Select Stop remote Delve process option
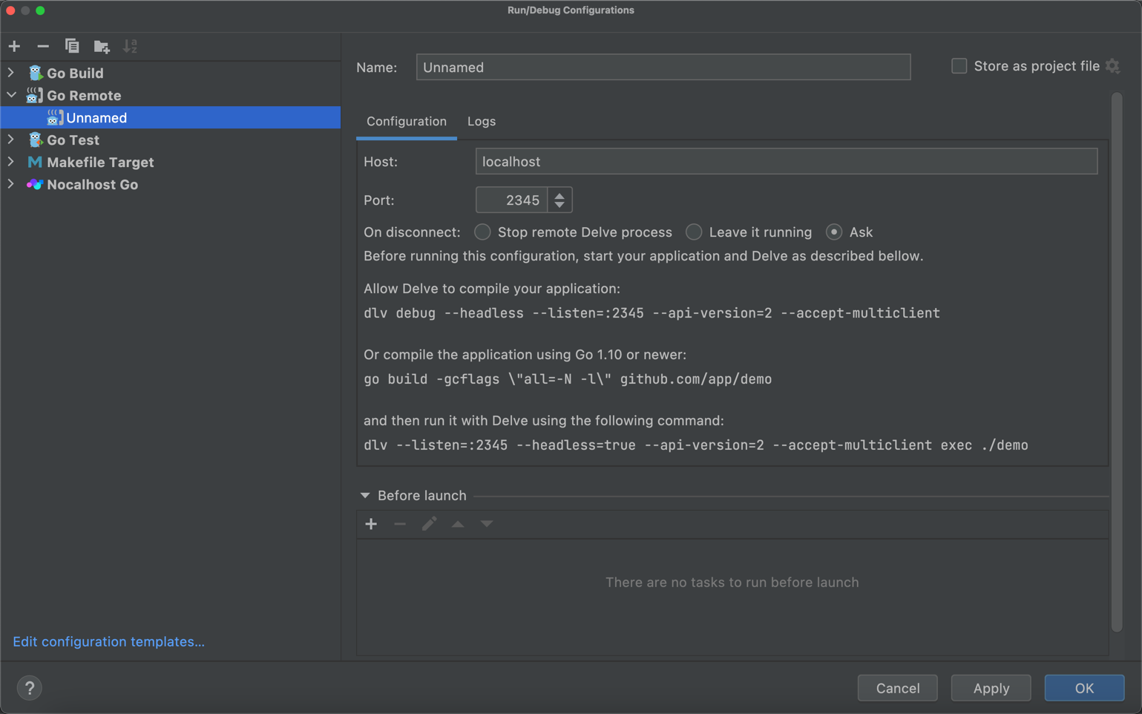Screen dimensions: 1142x714 (482, 232)
